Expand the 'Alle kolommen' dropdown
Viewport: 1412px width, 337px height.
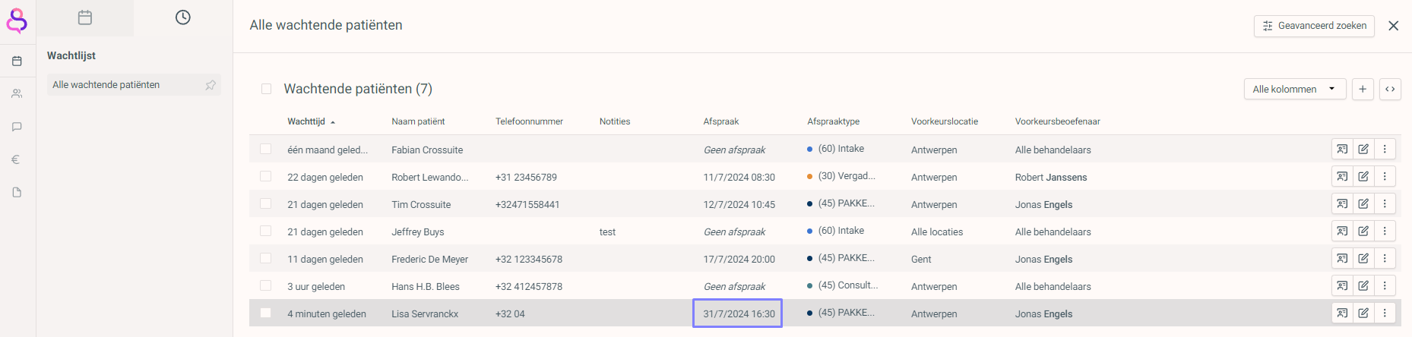pos(1294,89)
